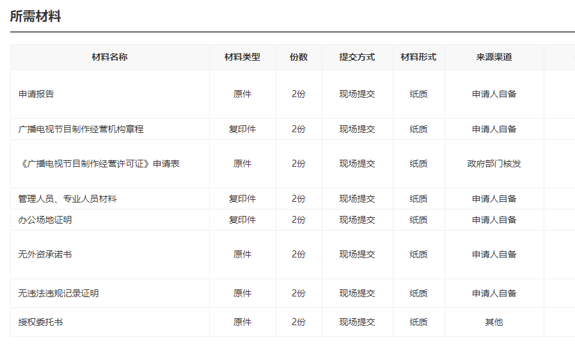Click the 办公场地证明 material name
Image resolution: width=575 pixels, height=352 pixels.
45,220
